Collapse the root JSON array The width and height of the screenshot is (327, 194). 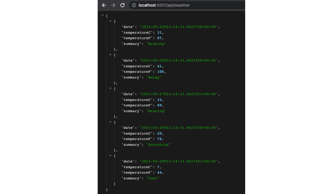click(103, 16)
